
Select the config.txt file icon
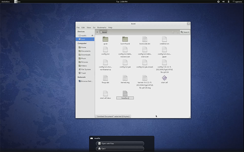coord(105,49)
